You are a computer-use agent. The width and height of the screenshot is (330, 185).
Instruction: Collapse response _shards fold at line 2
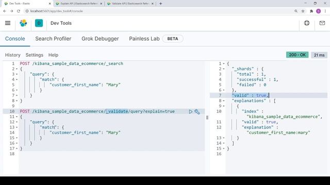click(x=224, y=69)
